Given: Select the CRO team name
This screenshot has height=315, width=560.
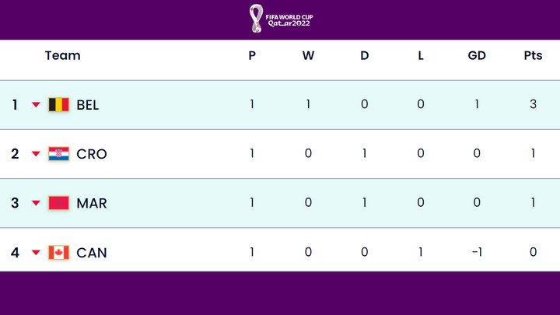Looking at the screenshot, I should tap(92, 154).
